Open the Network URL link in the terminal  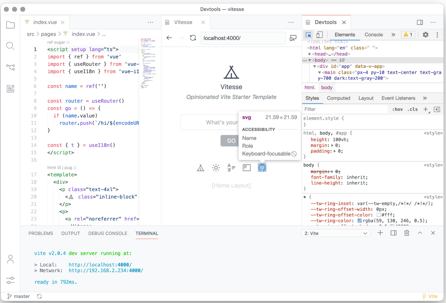tap(106, 271)
